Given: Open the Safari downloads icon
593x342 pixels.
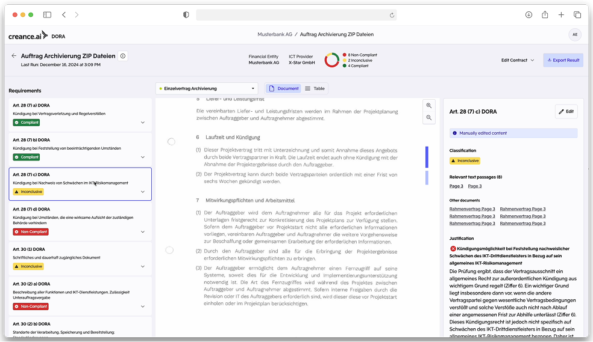Looking at the screenshot, I should coord(529,14).
